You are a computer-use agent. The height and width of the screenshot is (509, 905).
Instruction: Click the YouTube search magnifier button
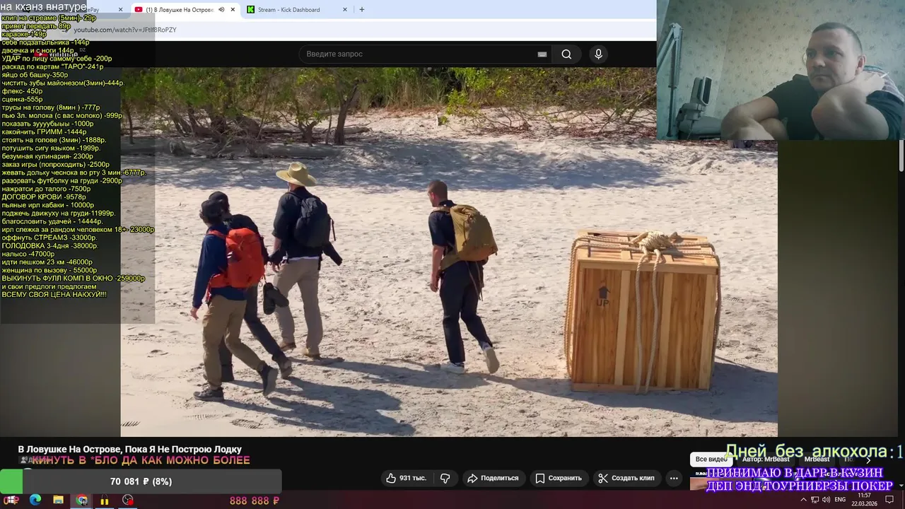click(566, 54)
